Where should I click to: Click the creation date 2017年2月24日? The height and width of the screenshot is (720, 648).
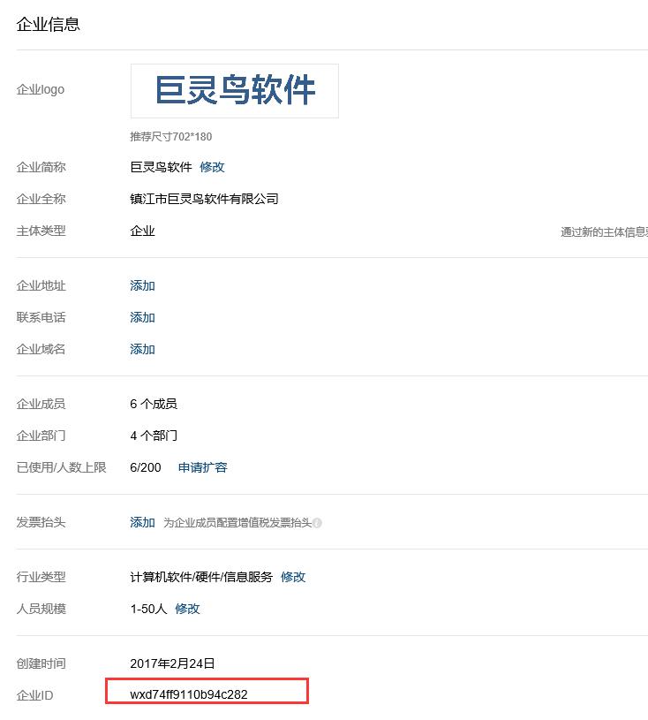[x=172, y=663]
